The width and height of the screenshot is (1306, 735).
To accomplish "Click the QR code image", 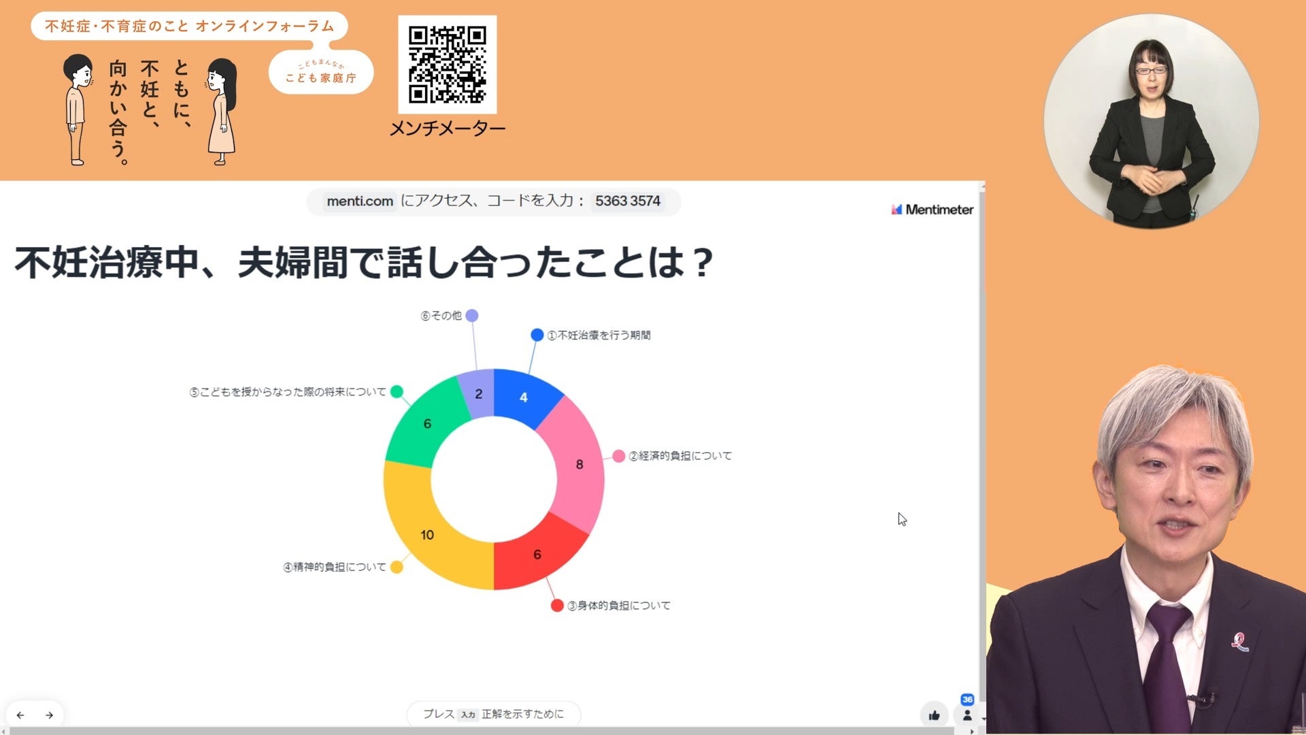I will (x=447, y=65).
